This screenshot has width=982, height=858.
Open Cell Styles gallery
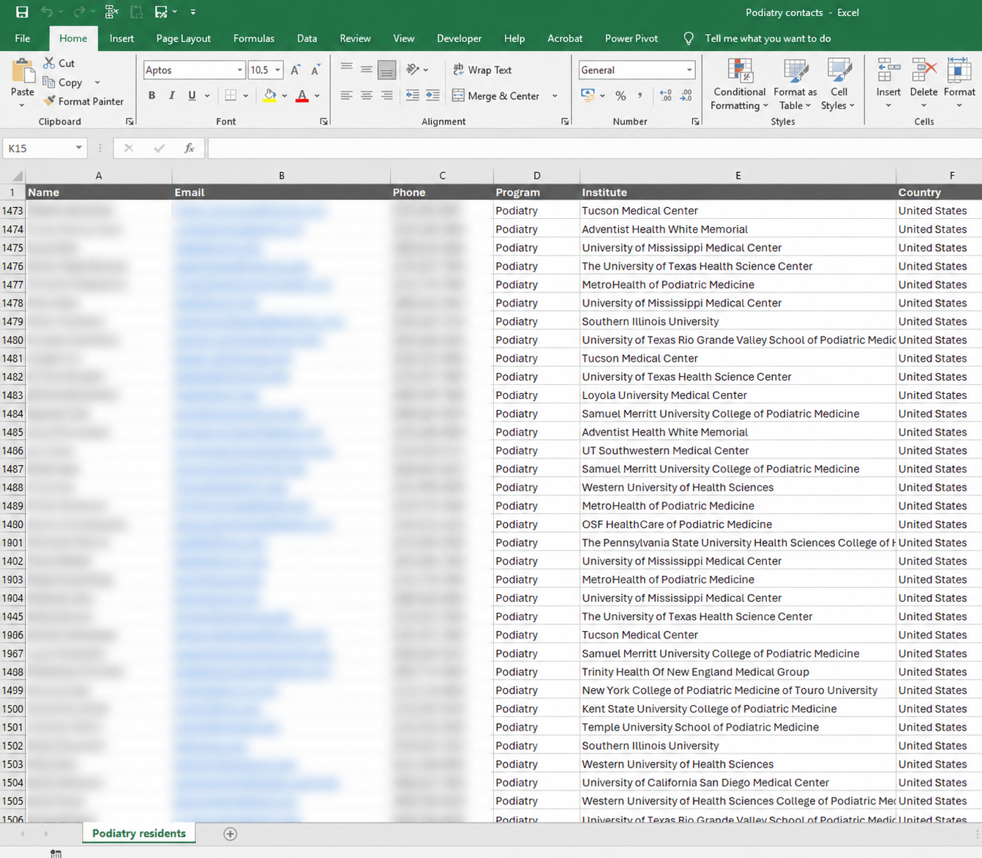pos(839,84)
